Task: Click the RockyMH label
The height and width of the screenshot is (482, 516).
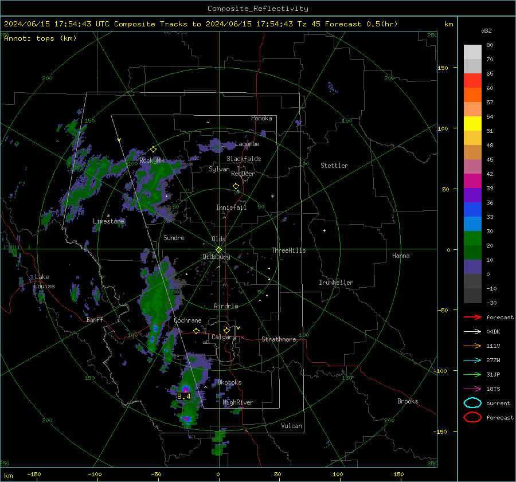Action: click(151, 160)
